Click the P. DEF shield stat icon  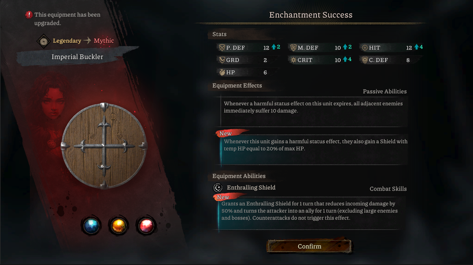coord(222,47)
